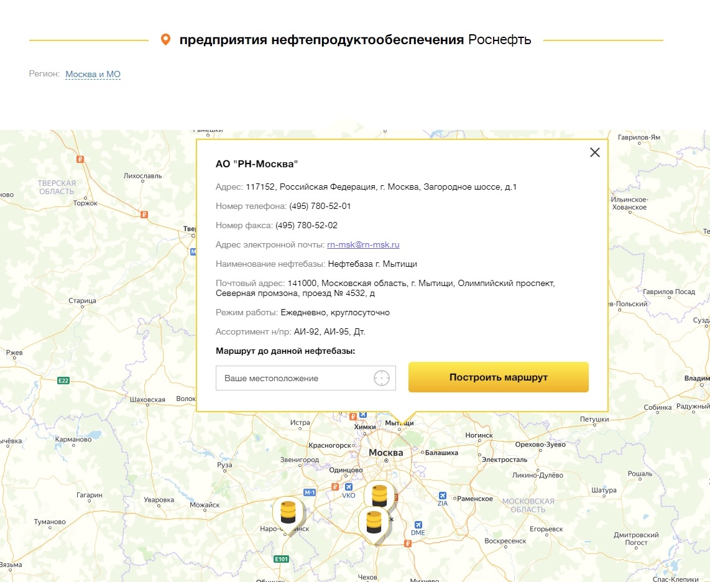Click the Шаховская label on map

(147, 399)
